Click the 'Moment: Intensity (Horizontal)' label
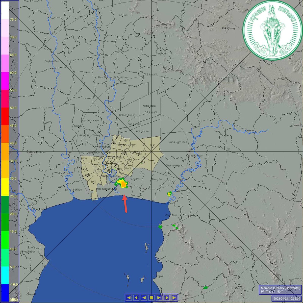 (281, 288)
